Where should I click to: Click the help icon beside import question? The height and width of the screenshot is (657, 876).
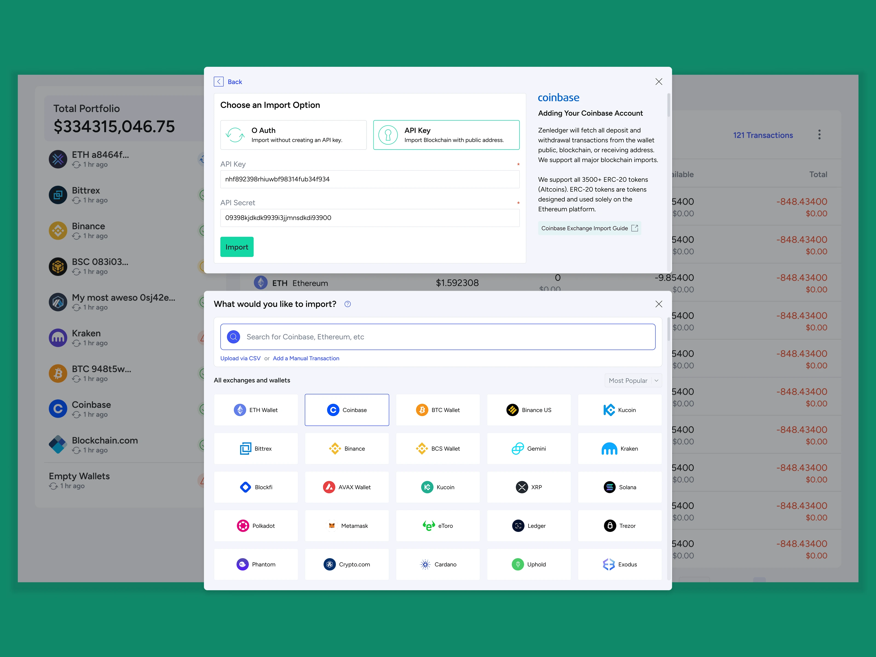pos(347,304)
